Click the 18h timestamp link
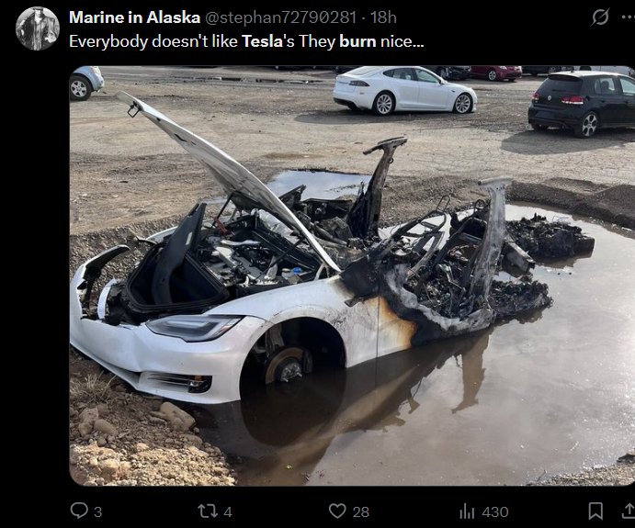 pos(383,17)
